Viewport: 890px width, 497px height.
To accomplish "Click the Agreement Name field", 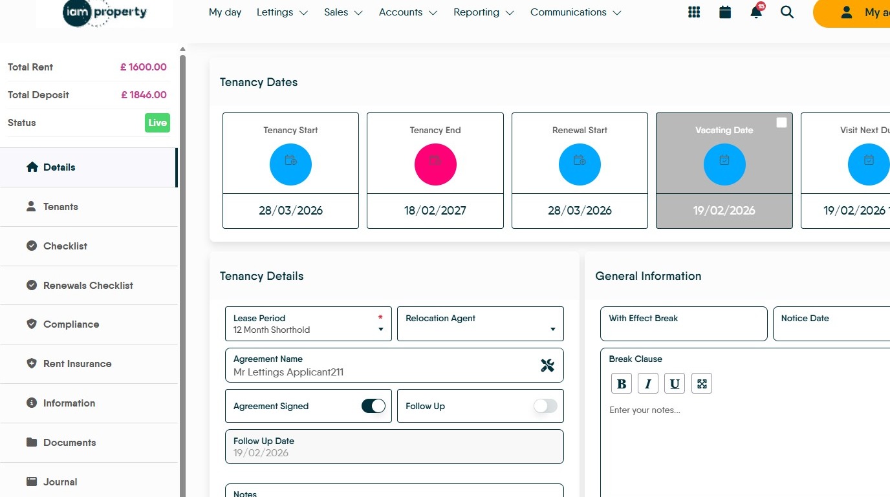I will 395,366.
